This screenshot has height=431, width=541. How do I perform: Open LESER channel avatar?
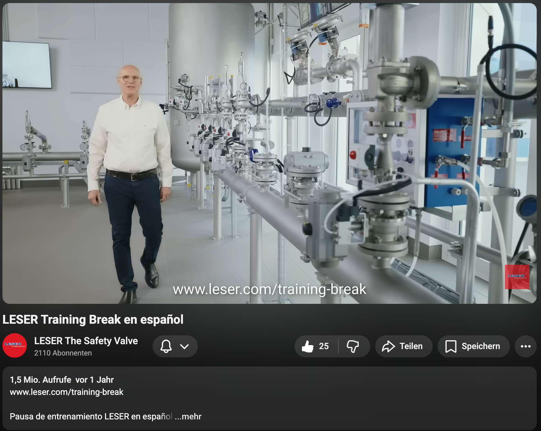[15, 345]
